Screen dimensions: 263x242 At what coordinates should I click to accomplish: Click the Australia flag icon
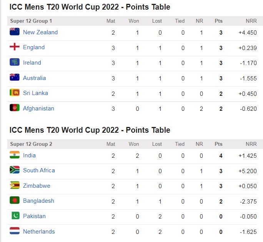pyautogui.click(x=15, y=77)
